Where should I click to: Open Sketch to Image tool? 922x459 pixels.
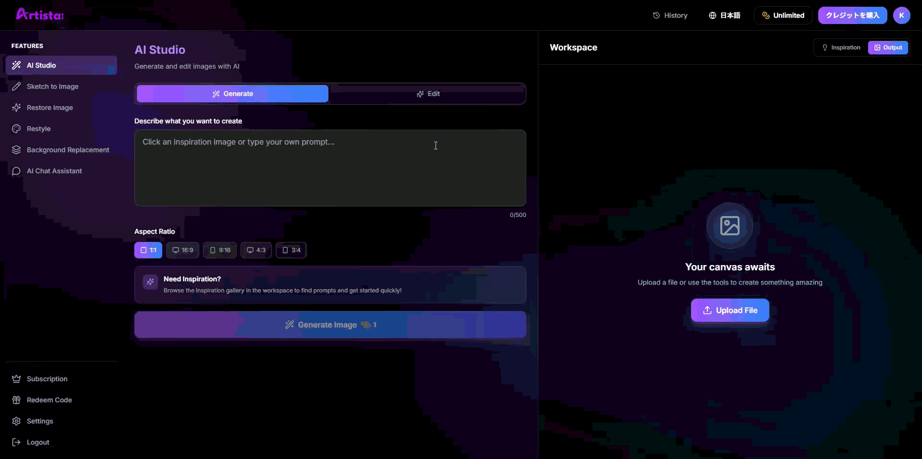pyautogui.click(x=52, y=86)
